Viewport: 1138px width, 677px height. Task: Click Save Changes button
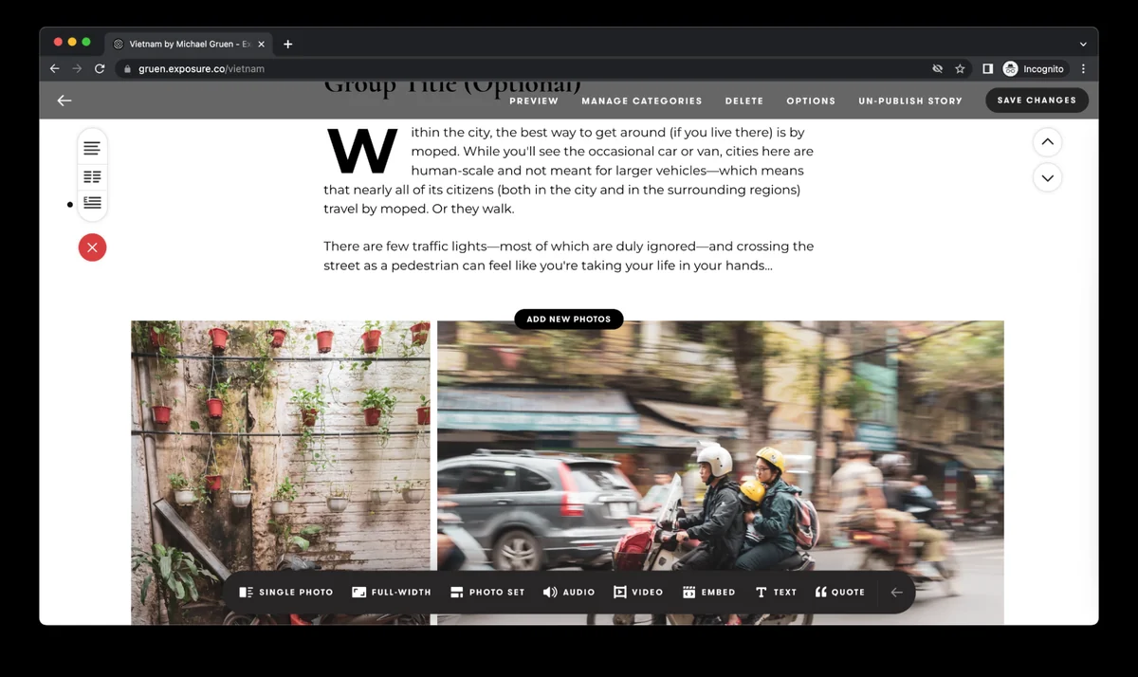1037,100
